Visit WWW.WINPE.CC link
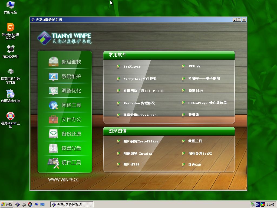 [x=63, y=180]
